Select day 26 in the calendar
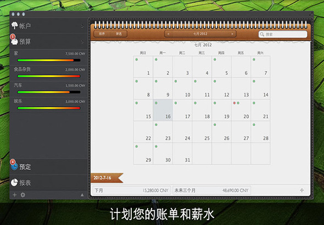The image size is (324, 225). point(221,132)
